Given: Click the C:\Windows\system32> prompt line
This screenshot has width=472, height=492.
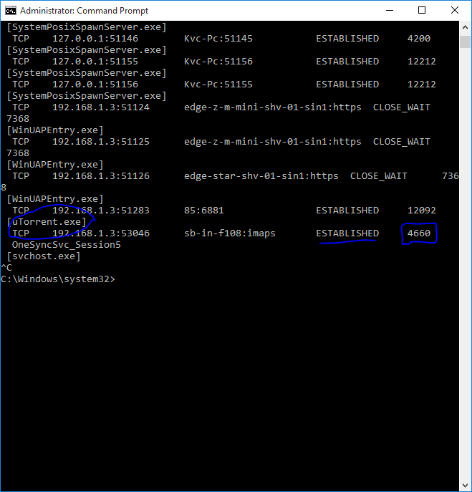Looking at the screenshot, I should pos(58,279).
